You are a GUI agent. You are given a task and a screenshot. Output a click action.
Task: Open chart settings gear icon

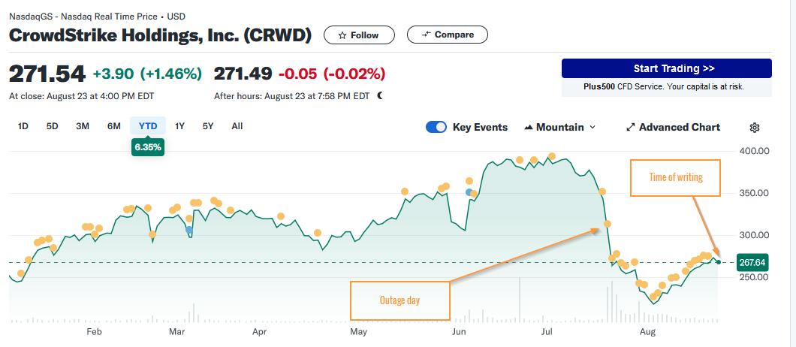click(755, 128)
